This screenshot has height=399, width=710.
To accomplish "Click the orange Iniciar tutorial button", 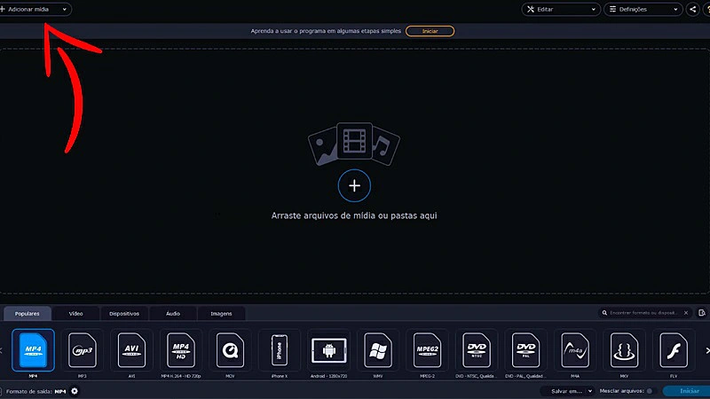I will click(430, 31).
